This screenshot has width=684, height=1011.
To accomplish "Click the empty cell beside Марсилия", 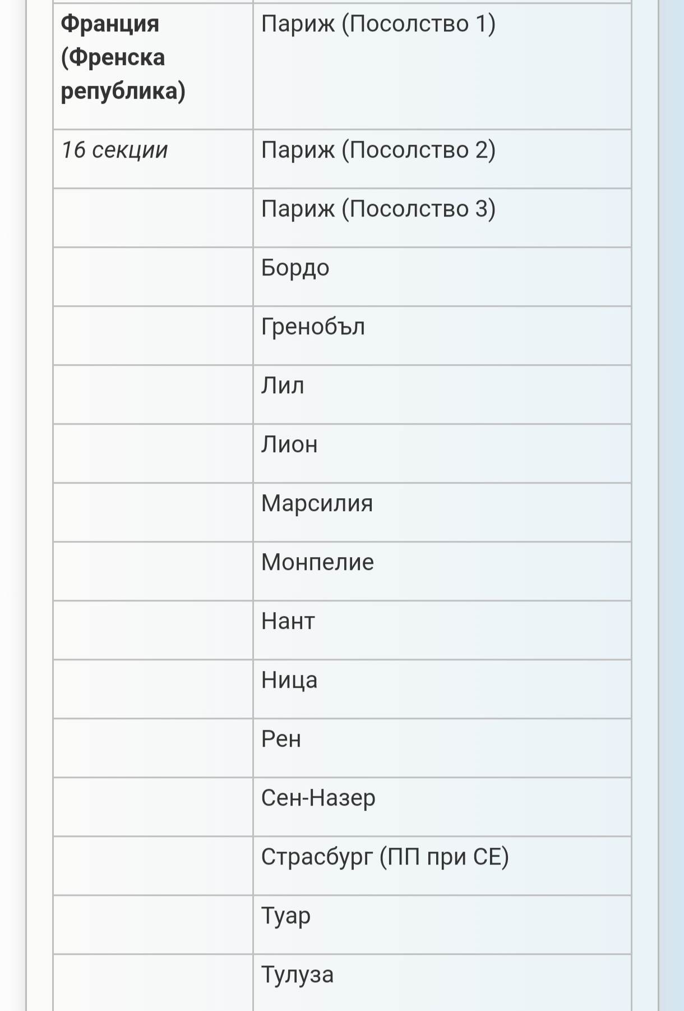I will pos(153,512).
